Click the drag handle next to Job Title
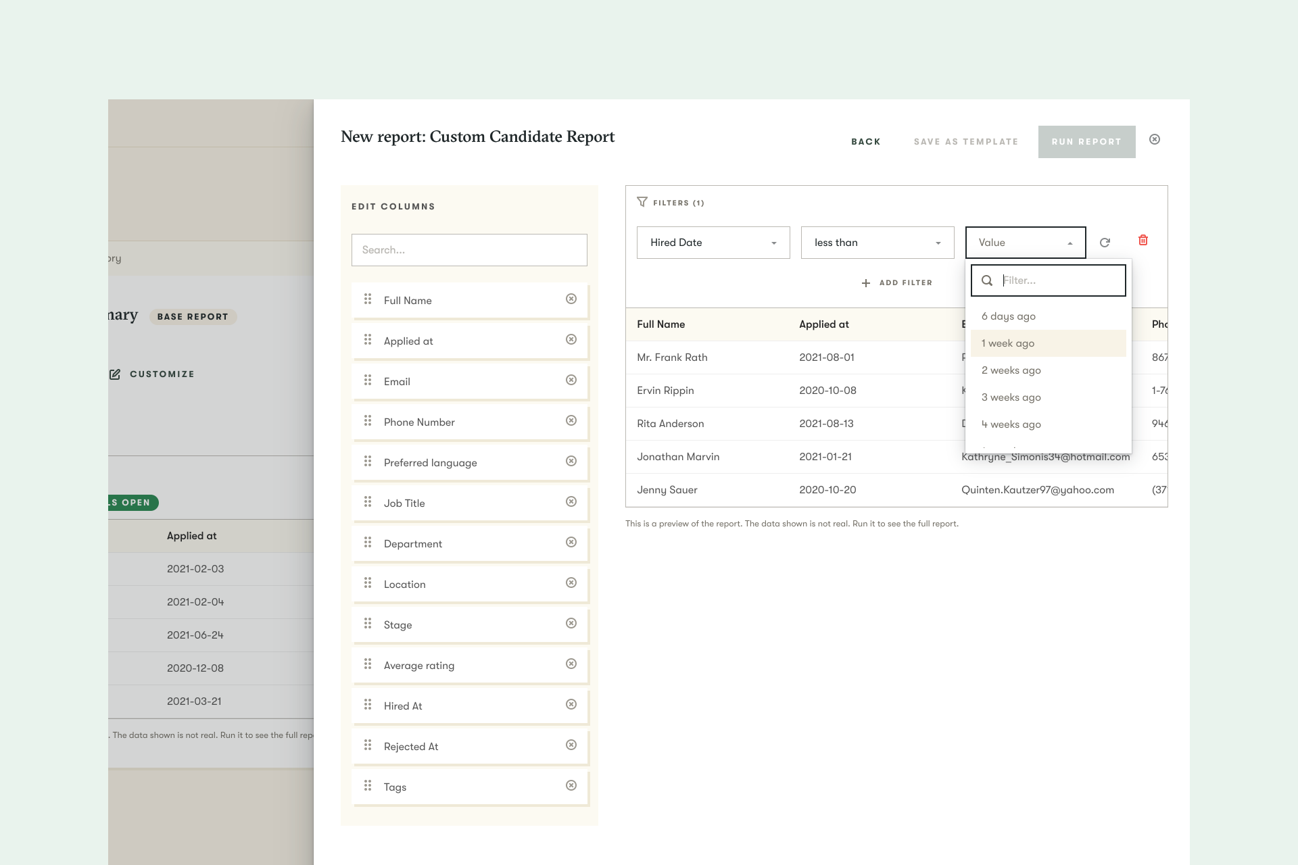Image resolution: width=1298 pixels, height=865 pixels. point(368,501)
